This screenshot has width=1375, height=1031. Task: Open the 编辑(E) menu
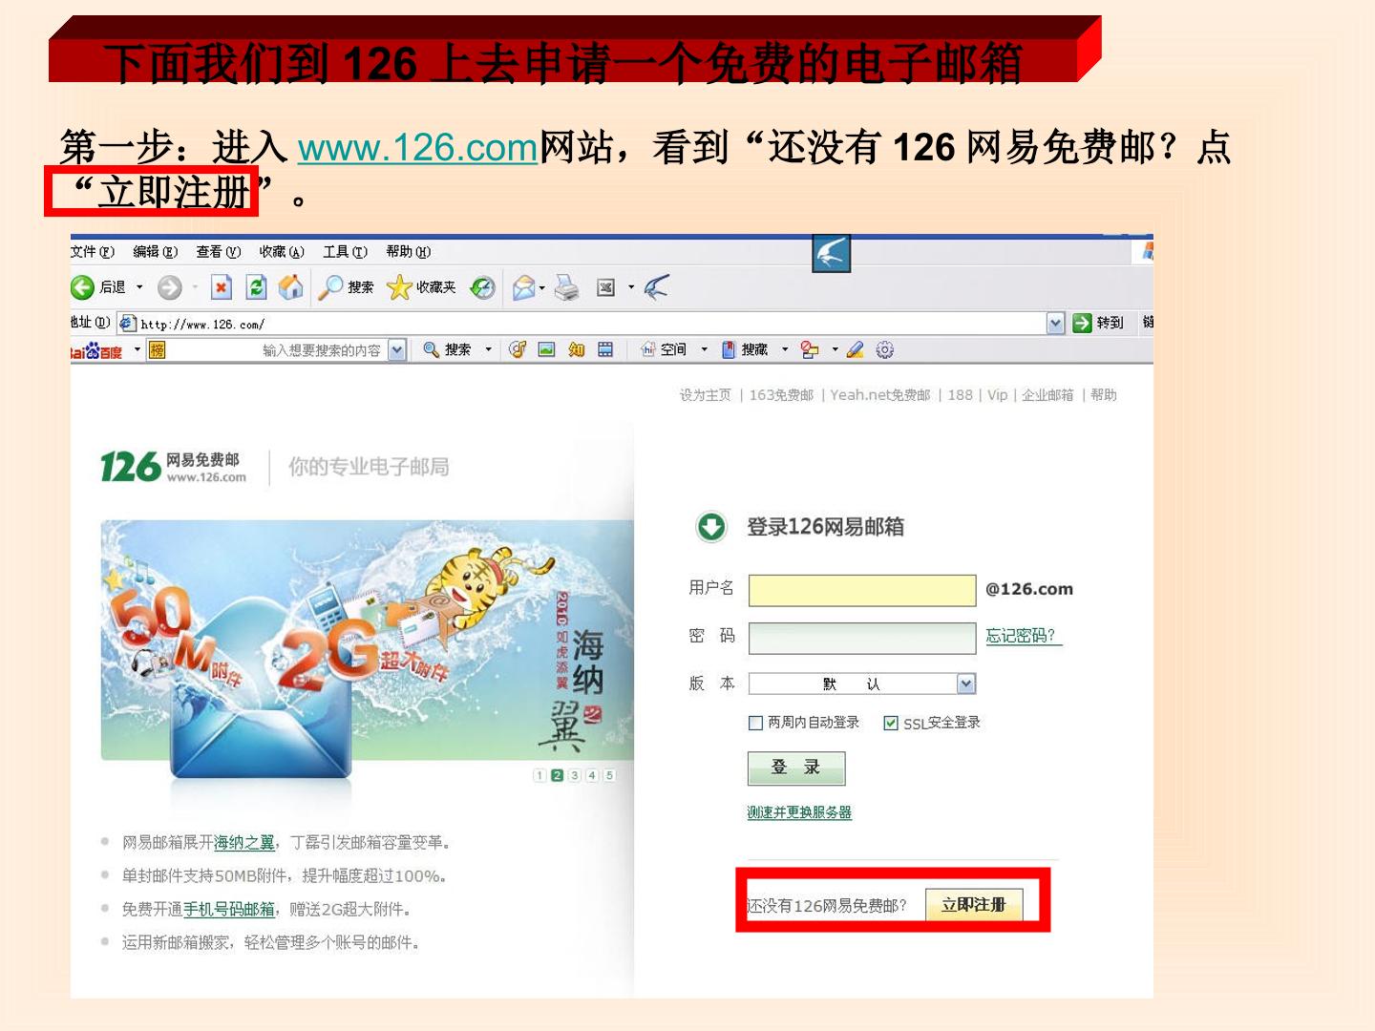click(156, 252)
